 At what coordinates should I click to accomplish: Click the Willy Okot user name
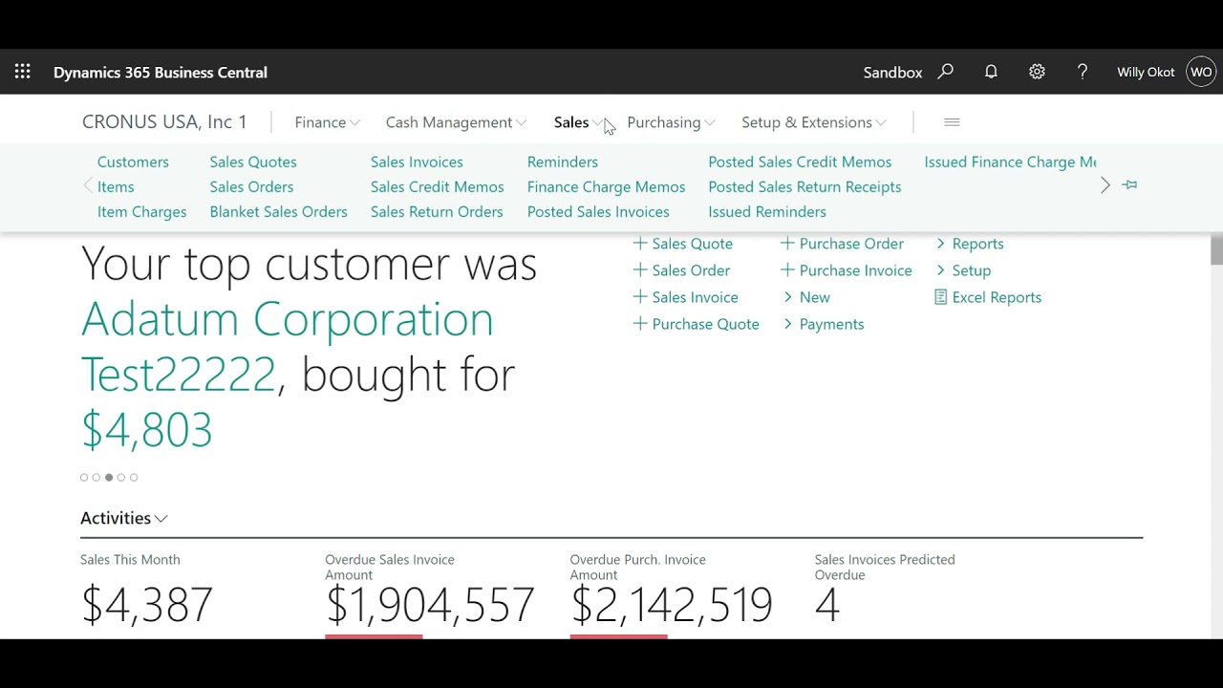coord(1146,72)
